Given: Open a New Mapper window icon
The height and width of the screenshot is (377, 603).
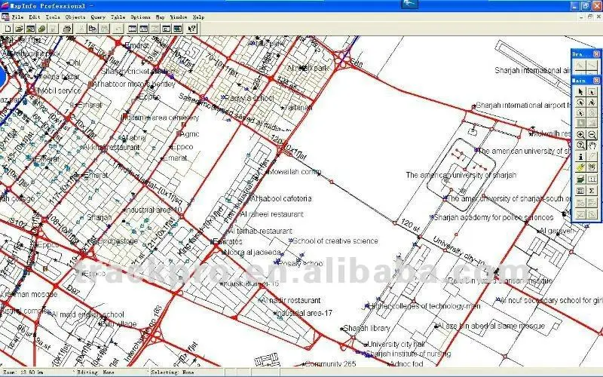Looking at the screenshot, I should tap(144, 29).
